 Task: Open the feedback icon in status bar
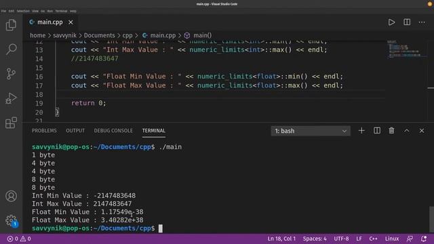pyautogui.click(x=410, y=239)
